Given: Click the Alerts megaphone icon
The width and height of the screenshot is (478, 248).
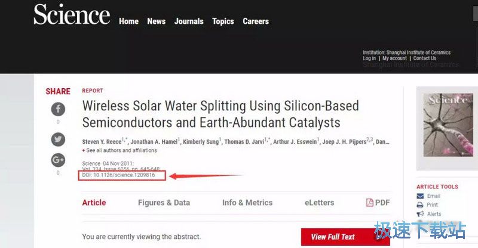Looking at the screenshot, I should pyautogui.click(x=420, y=214).
